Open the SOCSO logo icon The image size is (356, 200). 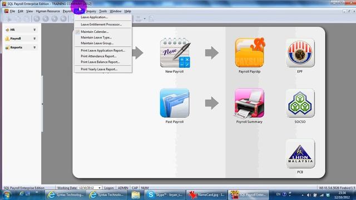(x=300, y=103)
